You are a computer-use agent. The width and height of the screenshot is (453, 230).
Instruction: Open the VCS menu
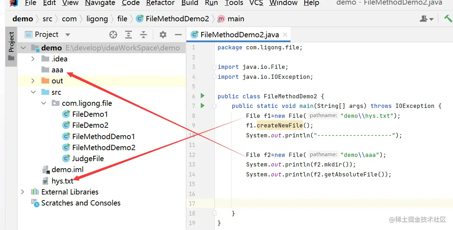(x=256, y=3)
